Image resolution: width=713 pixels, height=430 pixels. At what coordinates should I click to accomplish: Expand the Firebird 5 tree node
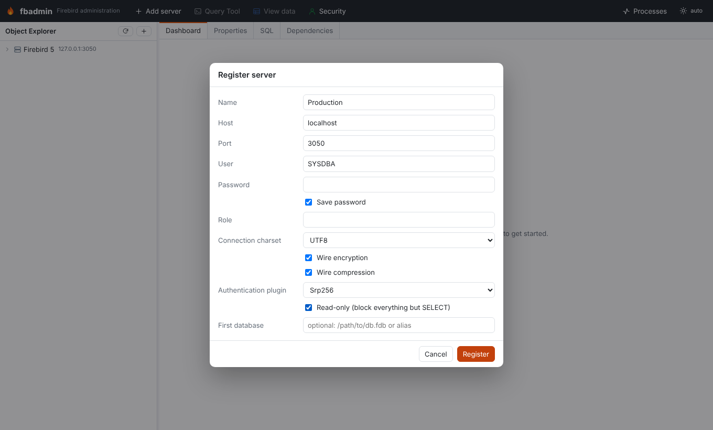coord(7,49)
